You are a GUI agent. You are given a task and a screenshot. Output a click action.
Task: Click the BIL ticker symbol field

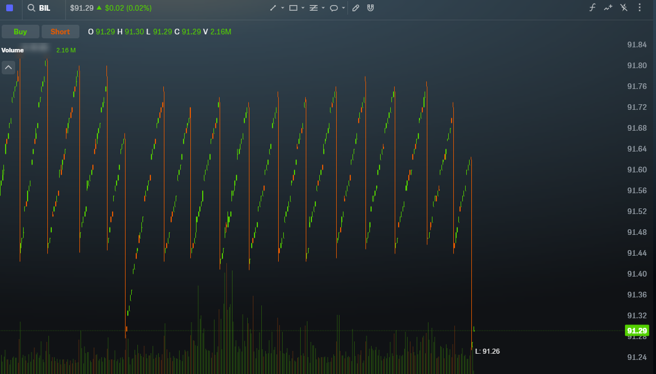point(44,8)
